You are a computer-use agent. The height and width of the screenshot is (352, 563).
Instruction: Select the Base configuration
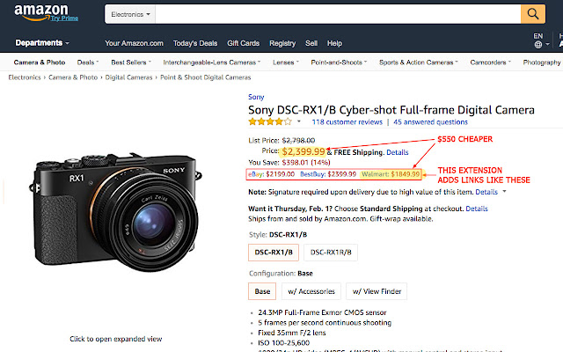tap(262, 291)
